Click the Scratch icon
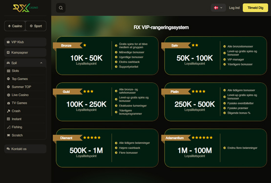Viewport: 271px width, 183px height. pyautogui.click(x=8, y=135)
